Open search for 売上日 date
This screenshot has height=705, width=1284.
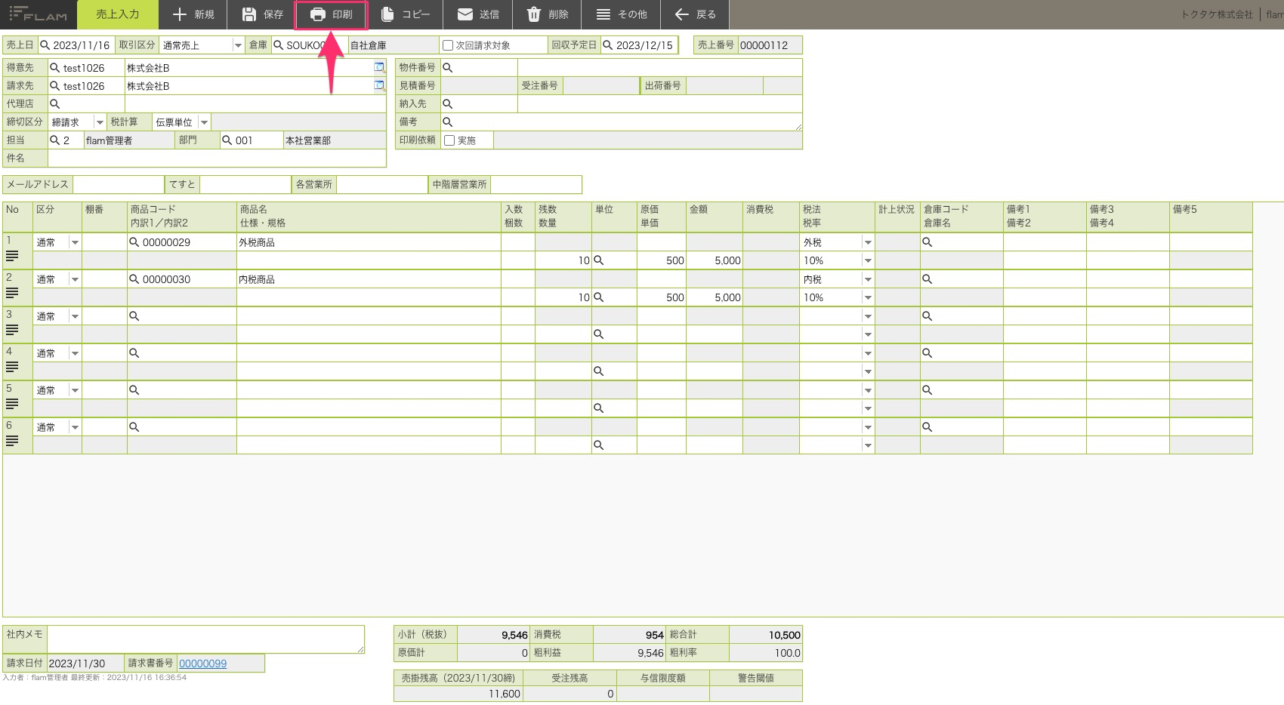tap(45, 45)
